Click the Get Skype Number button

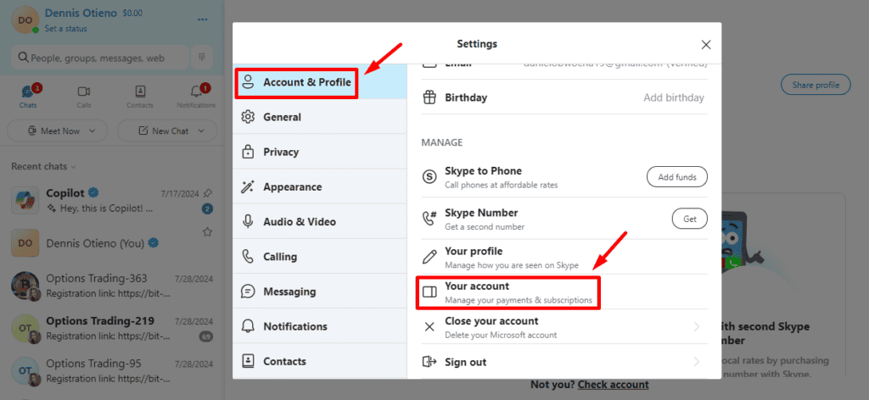pos(689,219)
